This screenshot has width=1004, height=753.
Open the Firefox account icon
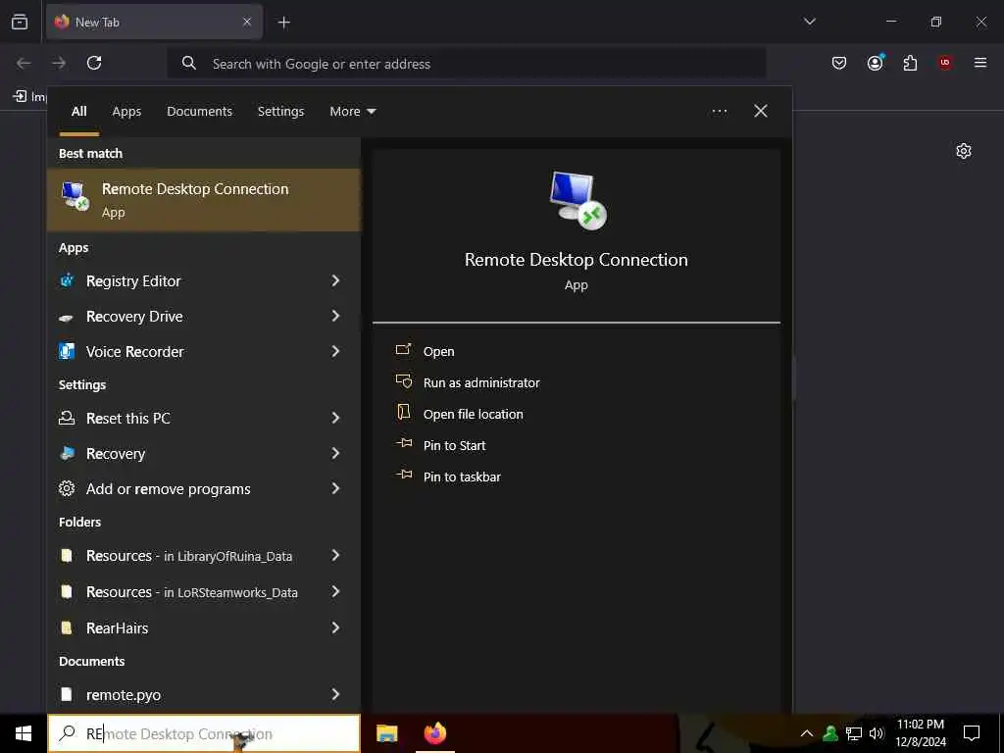pyautogui.click(x=876, y=63)
